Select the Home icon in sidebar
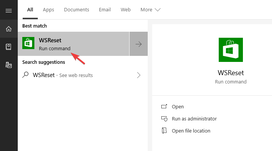Screen dimensions: 272x151 (9, 29)
